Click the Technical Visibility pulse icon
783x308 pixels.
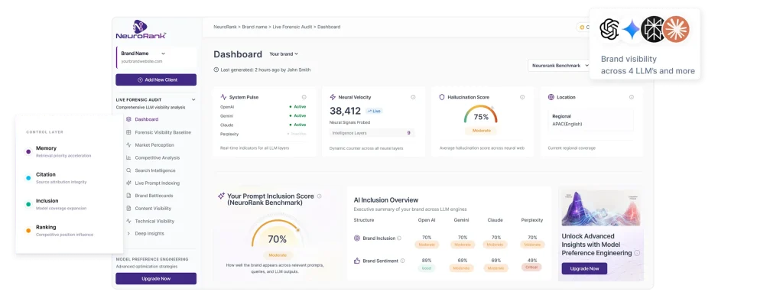tap(128, 221)
